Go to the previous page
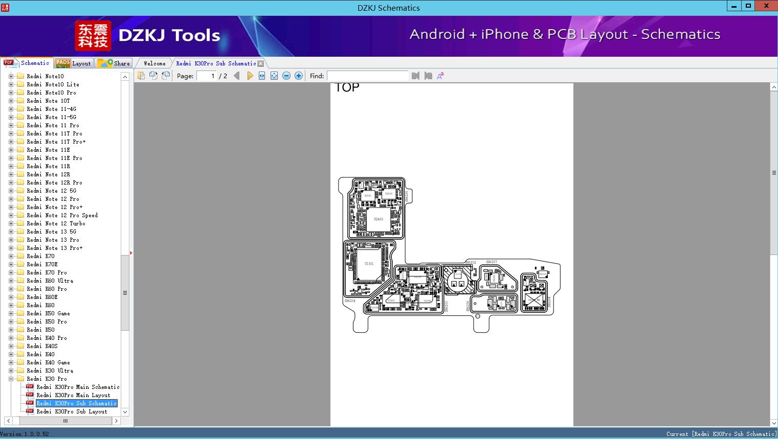The width and height of the screenshot is (778, 439). pyautogui.click(x=237, y=76)
